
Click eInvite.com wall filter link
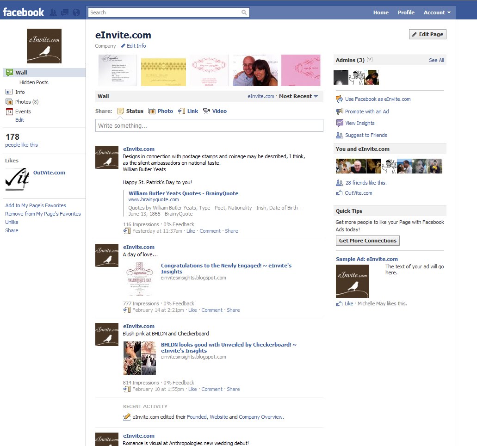260,96
